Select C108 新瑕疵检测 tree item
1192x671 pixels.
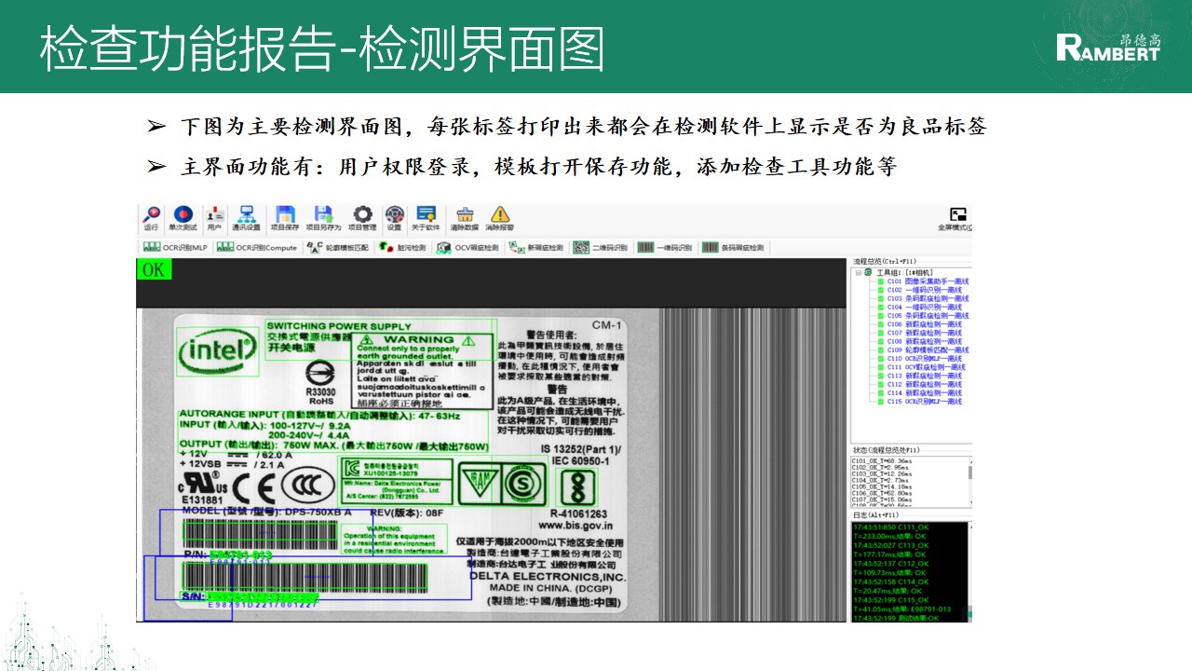point(924,341)
